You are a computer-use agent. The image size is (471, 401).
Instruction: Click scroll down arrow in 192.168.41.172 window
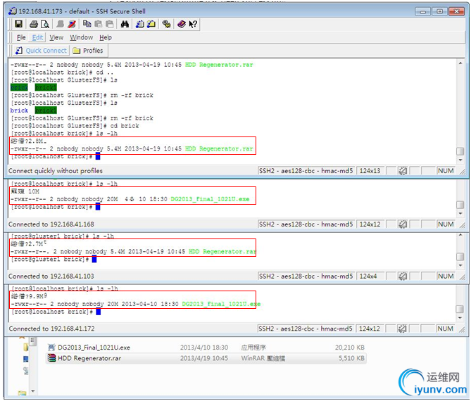point(460,318)
